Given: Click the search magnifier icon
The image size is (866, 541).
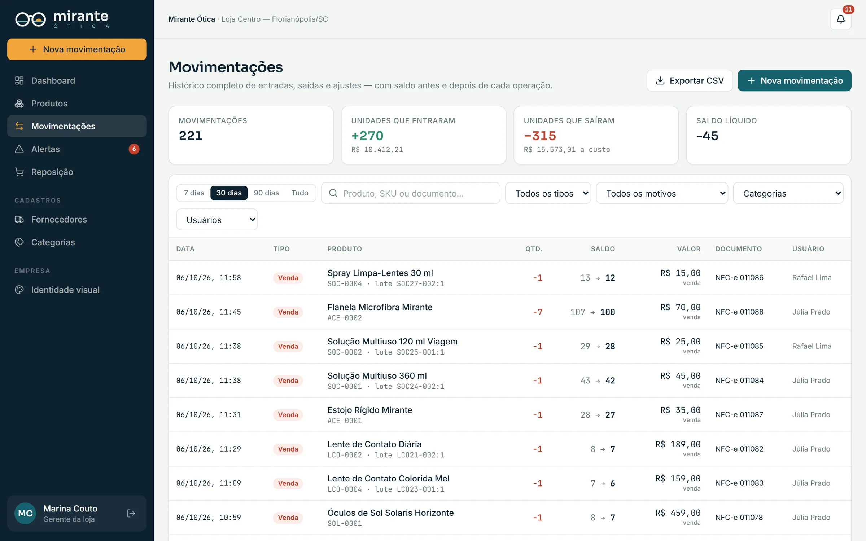Looking at the screenshot, I should 333,193.
